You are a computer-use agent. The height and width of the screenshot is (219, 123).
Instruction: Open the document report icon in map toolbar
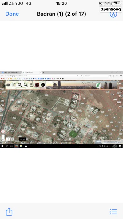point(31,85)
